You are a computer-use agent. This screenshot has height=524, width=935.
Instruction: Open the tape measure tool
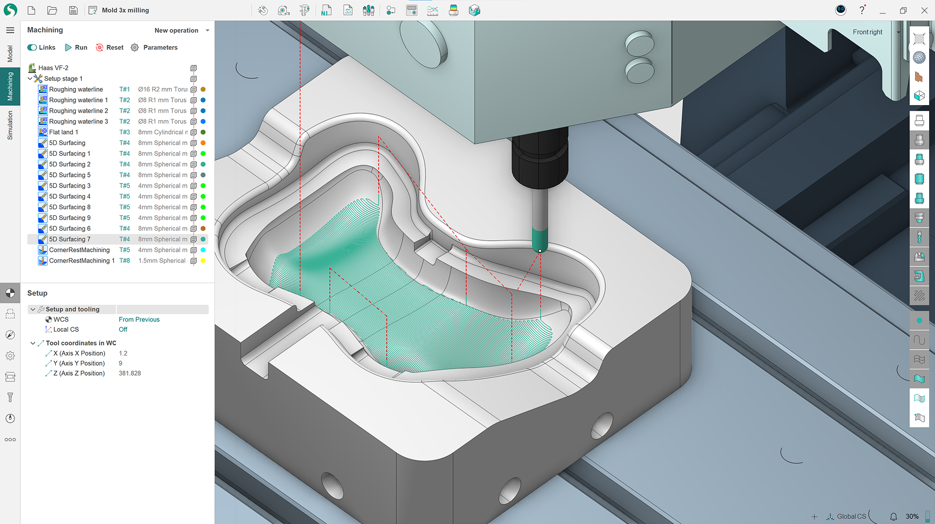283,10
